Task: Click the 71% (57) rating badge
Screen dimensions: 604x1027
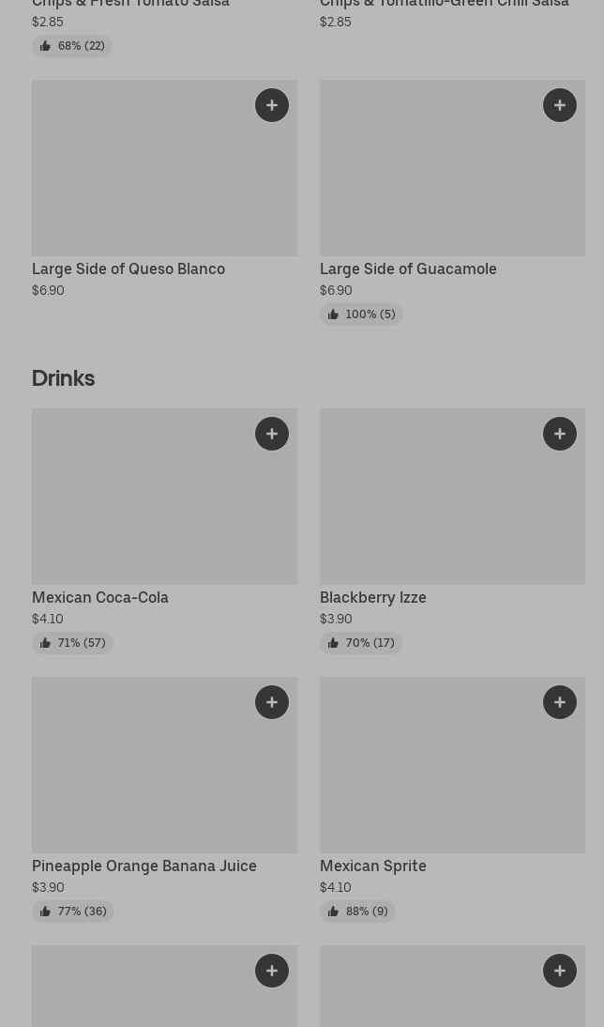Action: tap(72, 643)
